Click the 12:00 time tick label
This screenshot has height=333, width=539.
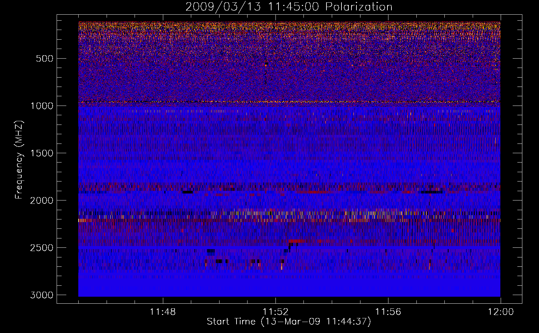(501, 312)
